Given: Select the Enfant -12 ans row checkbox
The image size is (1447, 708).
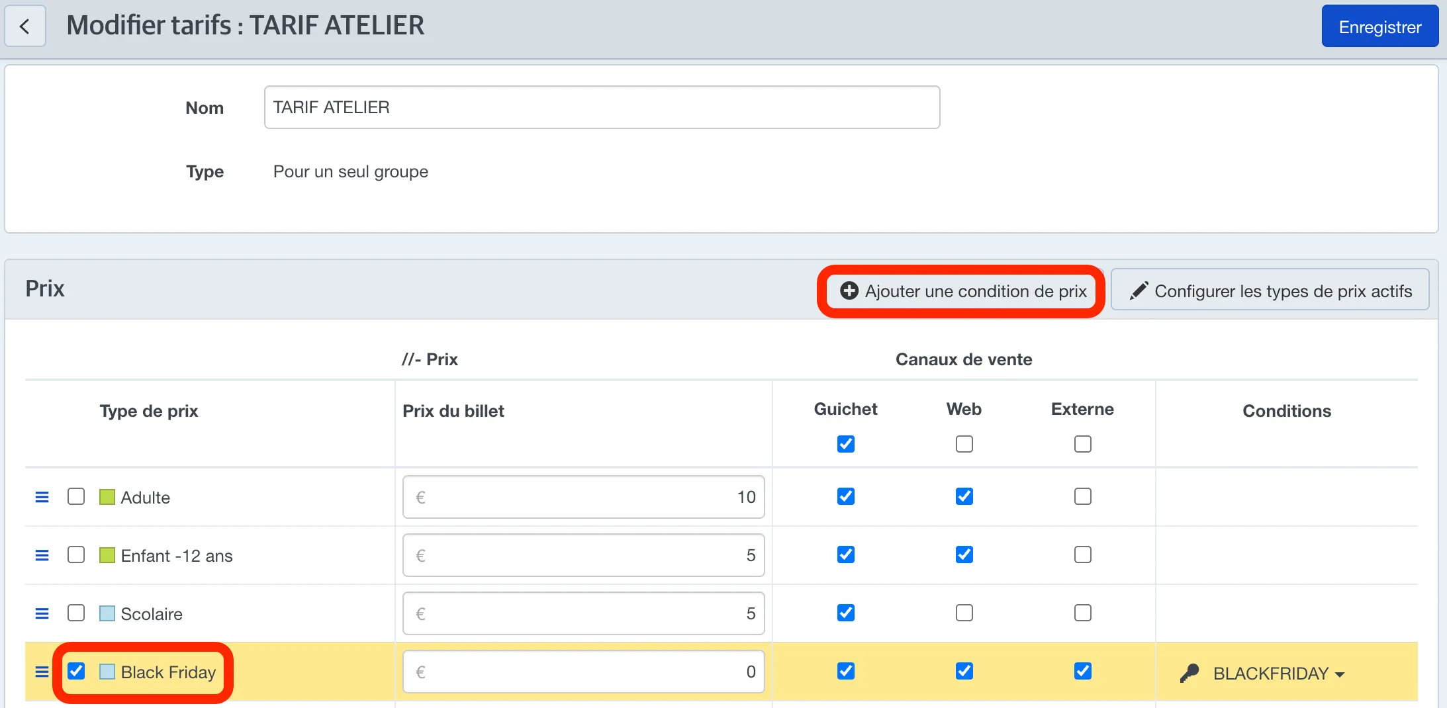Looking at the screenshot, I should point(76,554).
